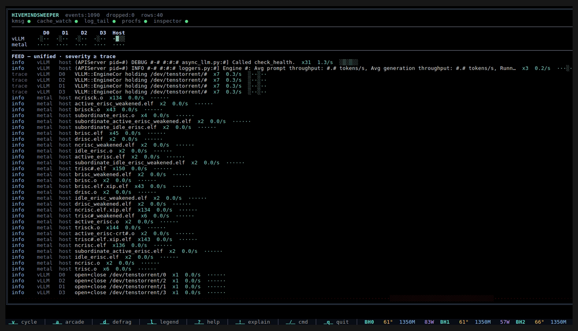The image size is (578, 331).
Task: Click the sparkline on the check_health row
Action: pyautogui.click(x=349, y=62)
